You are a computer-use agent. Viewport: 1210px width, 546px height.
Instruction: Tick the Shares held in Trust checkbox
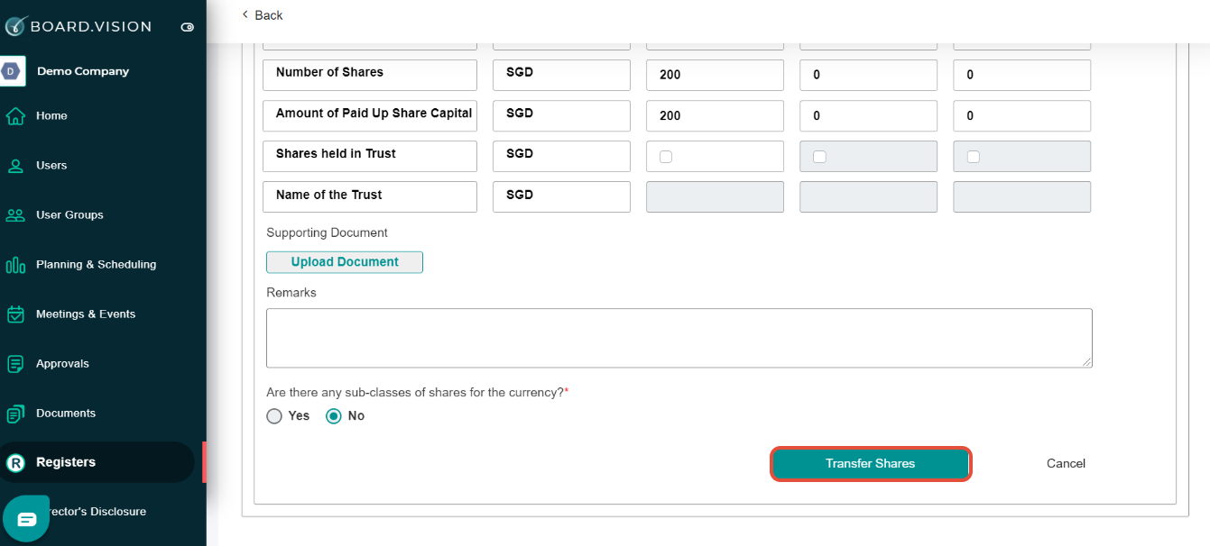pyautogui.click(x=666, y=157)
